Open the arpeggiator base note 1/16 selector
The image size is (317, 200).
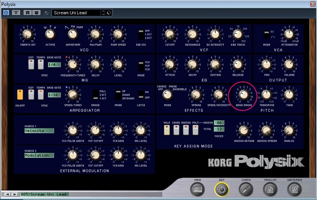click(x=54, y=95)
